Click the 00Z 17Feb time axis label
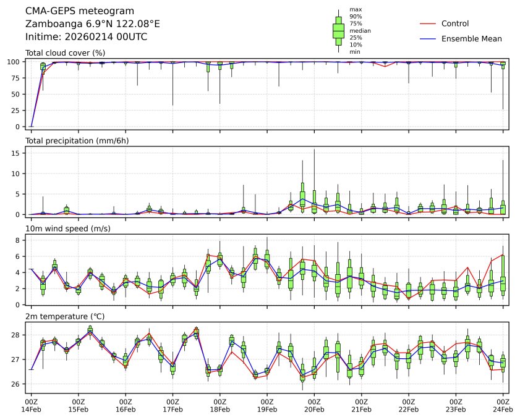This screenshot has width=520, height=420. tap(173, 405)
